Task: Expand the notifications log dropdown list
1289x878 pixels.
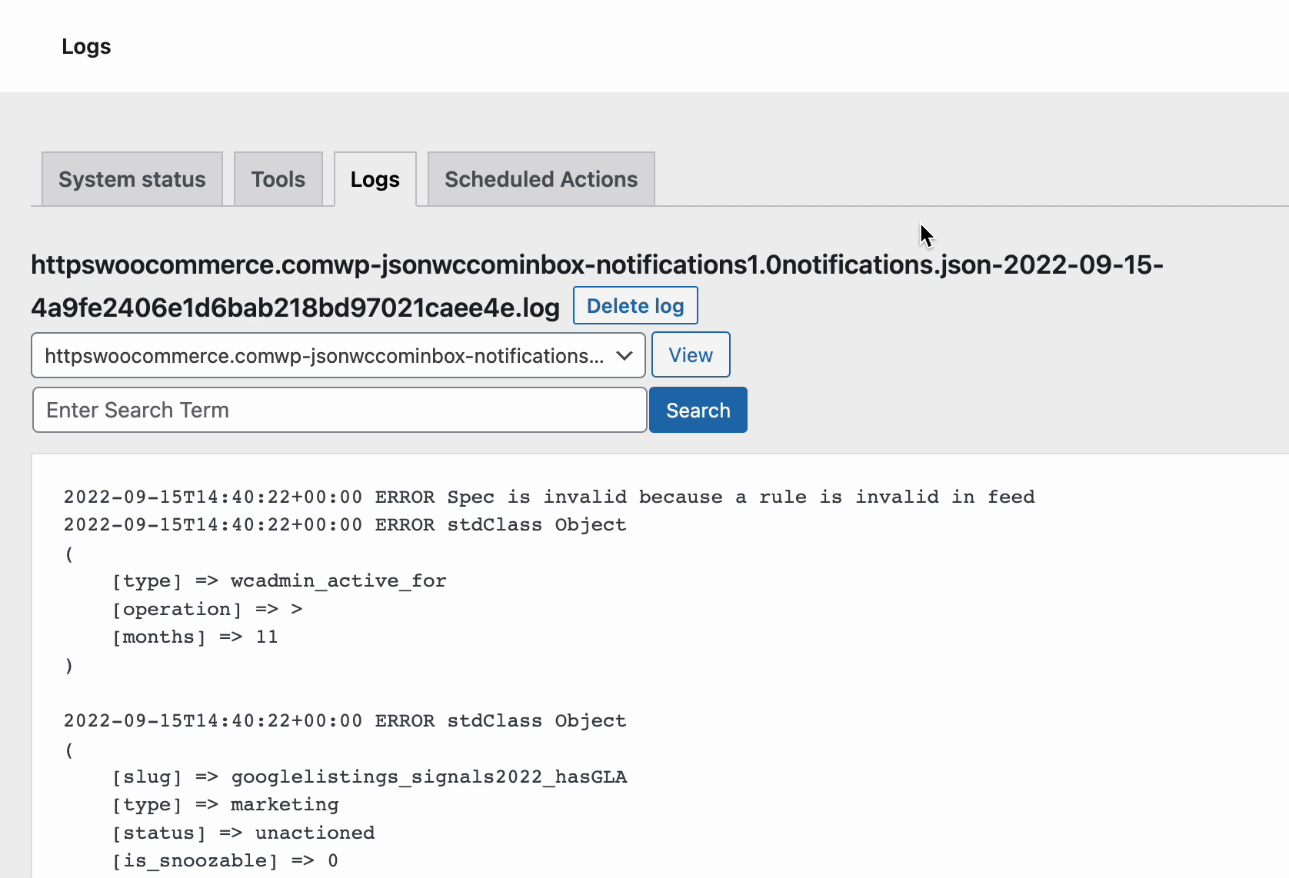Action: (338, 354)
